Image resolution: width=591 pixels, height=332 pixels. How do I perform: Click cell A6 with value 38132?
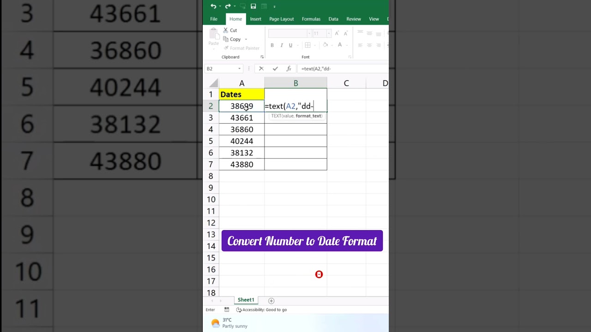coord(241,153)
